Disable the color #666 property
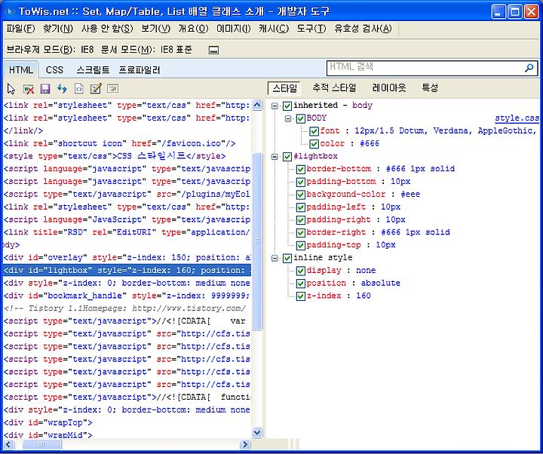 (314, 144)
